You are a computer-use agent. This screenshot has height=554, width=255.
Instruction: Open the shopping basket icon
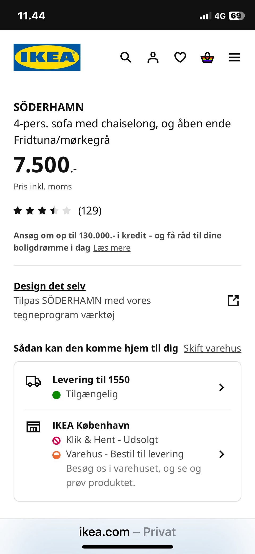pyautogui.click(x=207, y=57)
